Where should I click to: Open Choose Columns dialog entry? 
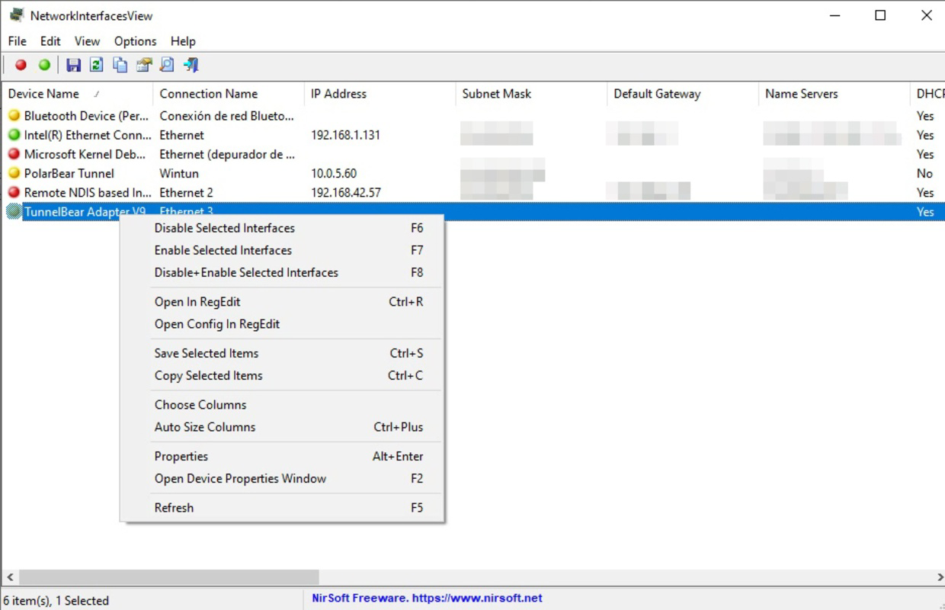282,405
